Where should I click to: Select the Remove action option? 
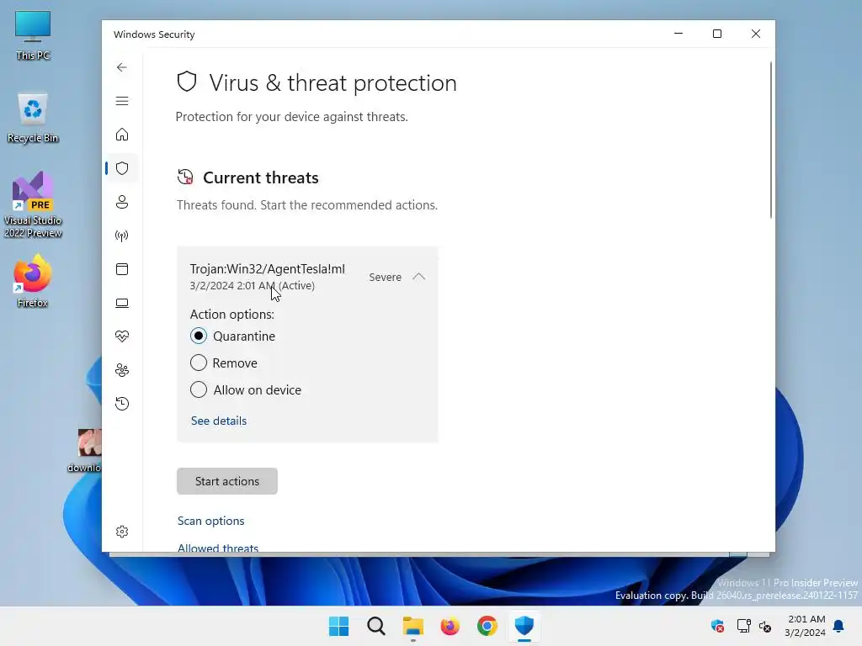199,363
